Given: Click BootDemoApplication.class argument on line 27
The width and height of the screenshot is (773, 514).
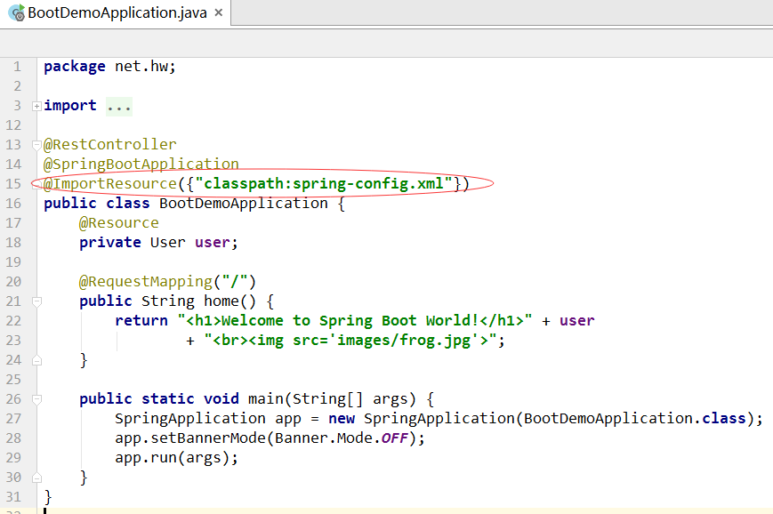Looking at the screenshot, I should pyautogui.click(x=635, y=418).
